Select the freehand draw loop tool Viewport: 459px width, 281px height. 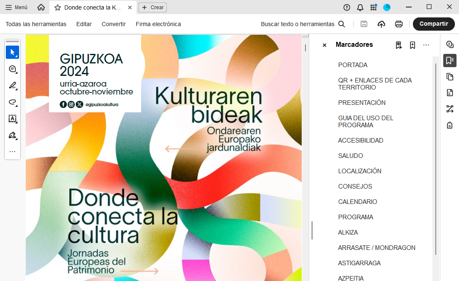click(x=12, y=102)
